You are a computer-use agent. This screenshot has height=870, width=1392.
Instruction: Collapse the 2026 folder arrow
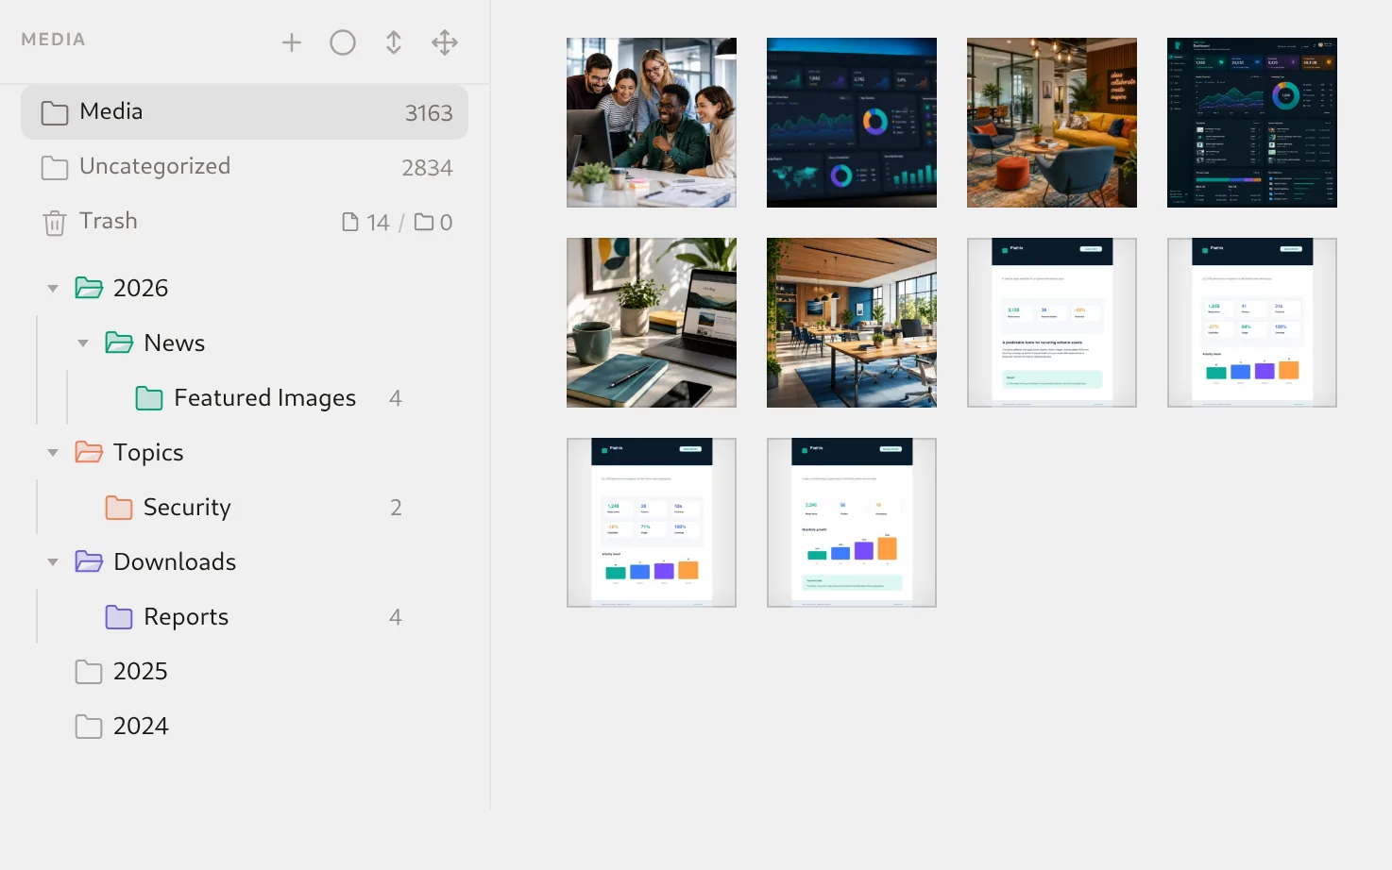[x=53, y=288]
